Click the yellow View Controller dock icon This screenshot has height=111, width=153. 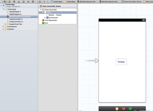point(117,109)
